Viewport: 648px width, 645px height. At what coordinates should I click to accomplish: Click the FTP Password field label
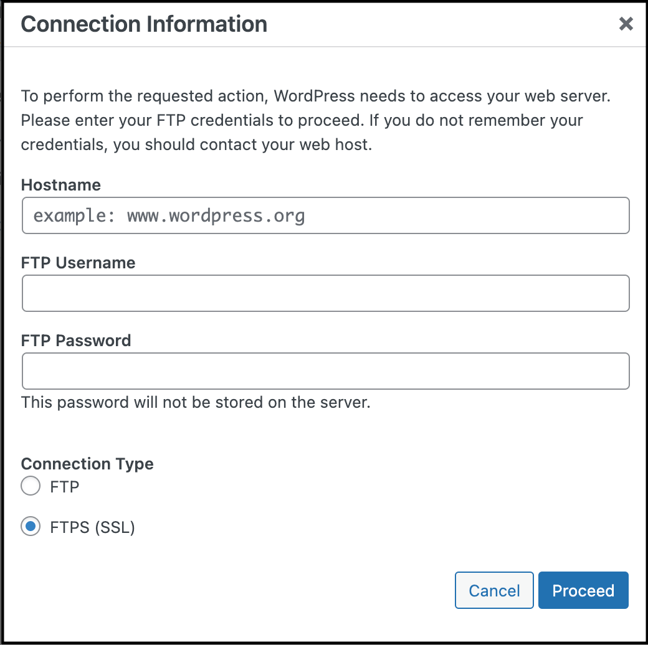tap(76, 341)
